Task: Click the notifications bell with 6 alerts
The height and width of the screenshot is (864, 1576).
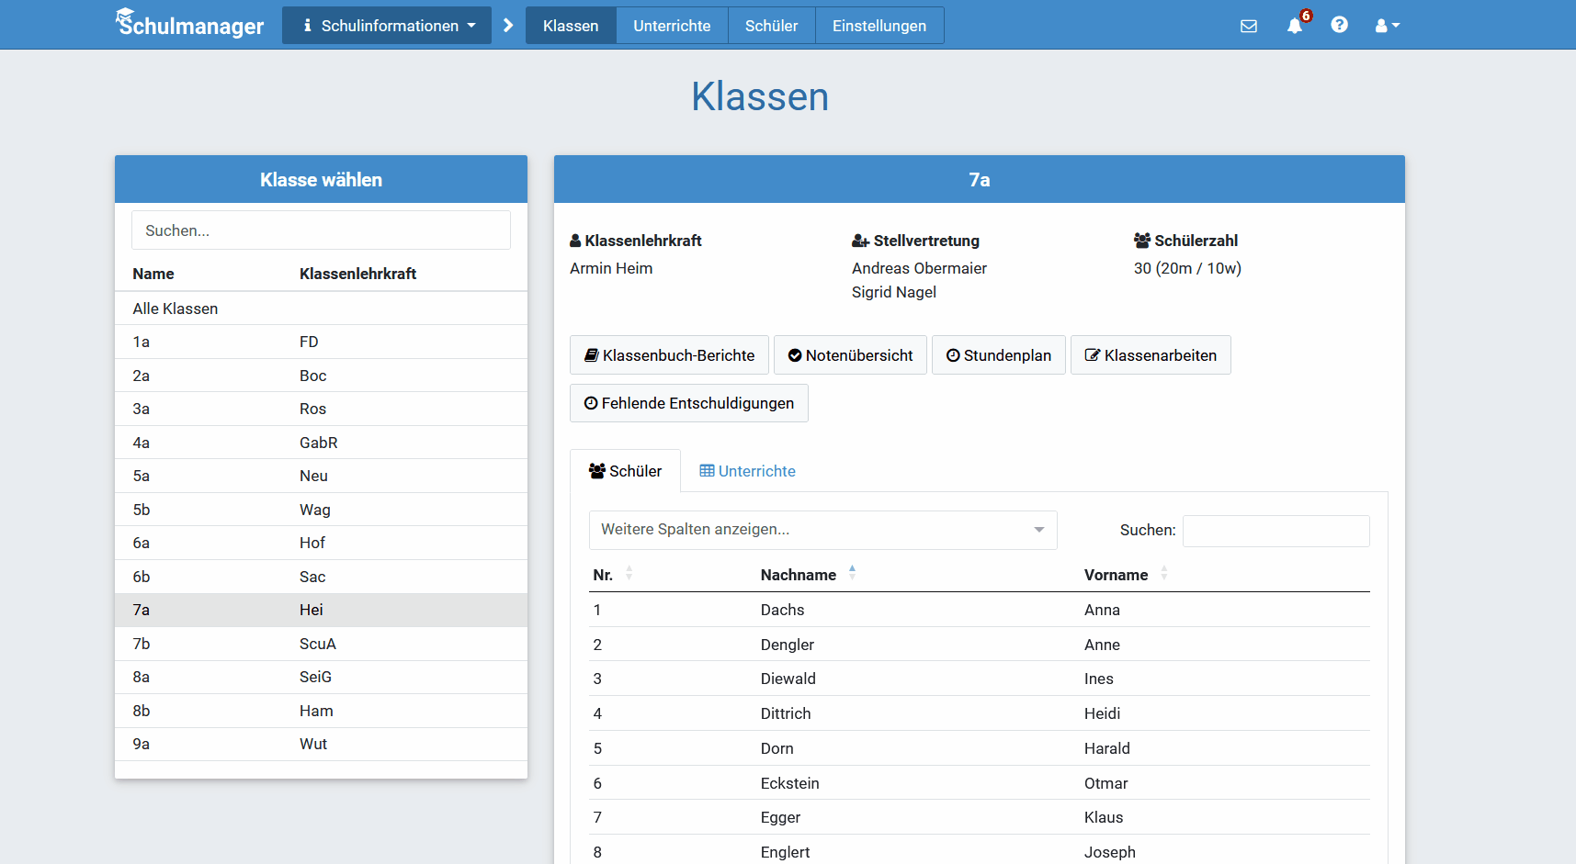Action: (x=1295, y=25)
